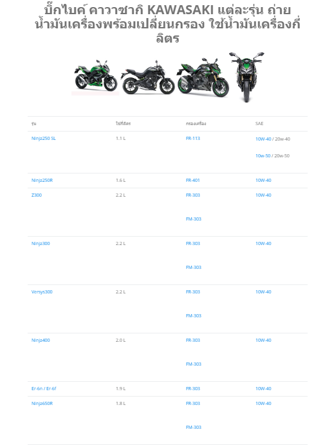The height and width of the screenshot is (445, 325).
Task: Open the Ninja250R model link
Action: (42, 180)
